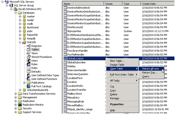Screen dimensions: 175x114
Task: Select Design Table in context menu
Action: (x=122, y=65)
